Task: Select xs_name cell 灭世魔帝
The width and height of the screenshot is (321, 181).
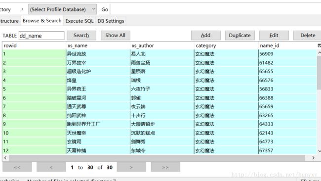Action: (x=98, y=133)
